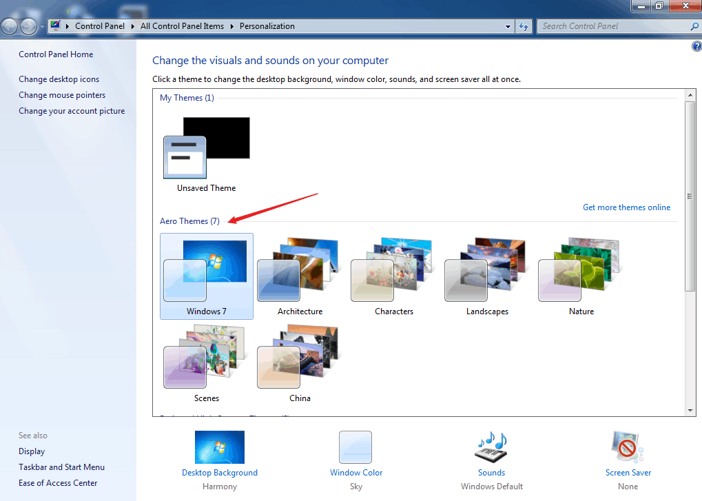Choose the Characters theme

click(x=393, y=276)
